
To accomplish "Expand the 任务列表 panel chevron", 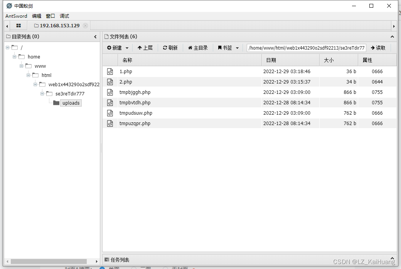I will click(392, 259).
